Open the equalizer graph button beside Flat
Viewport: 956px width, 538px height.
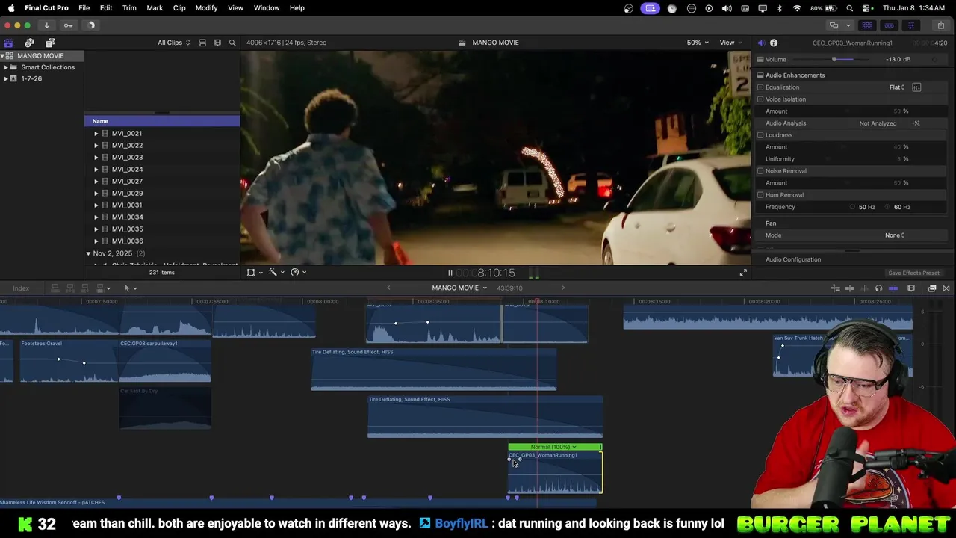(916, 87)
